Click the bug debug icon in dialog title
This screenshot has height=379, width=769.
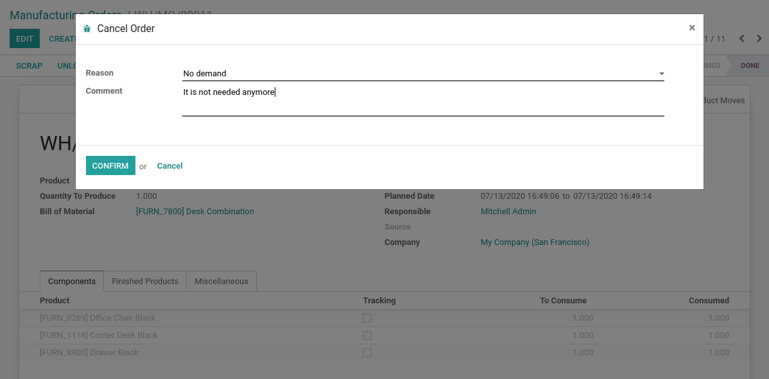[87, 29]
